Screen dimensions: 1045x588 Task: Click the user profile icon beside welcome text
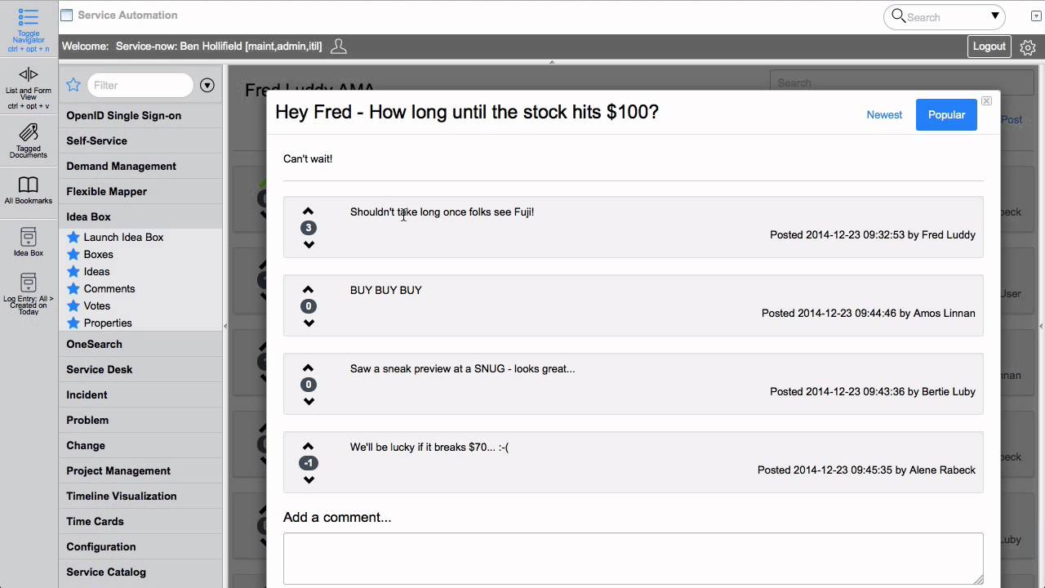[x=339, y=47]
